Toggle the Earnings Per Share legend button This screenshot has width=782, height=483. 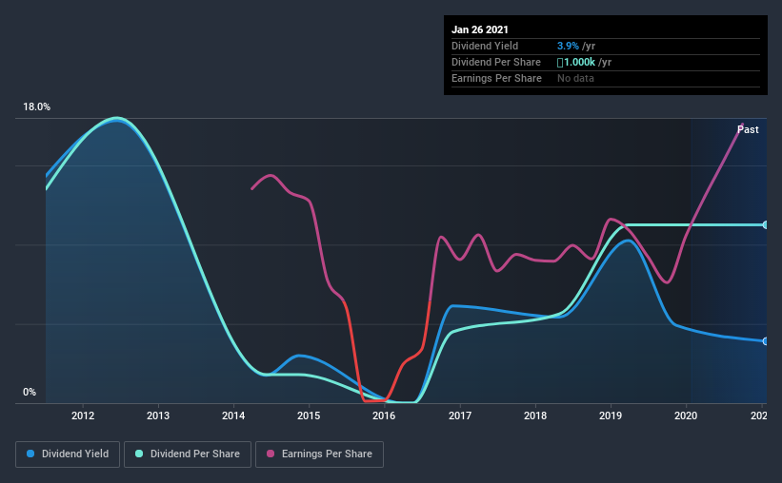coord(320,454)
